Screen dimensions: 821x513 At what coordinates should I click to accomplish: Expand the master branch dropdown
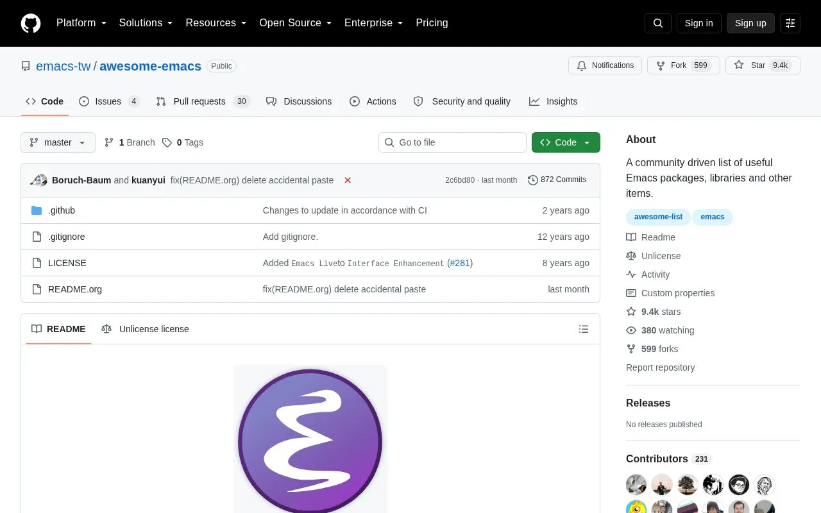click(58, 142)
